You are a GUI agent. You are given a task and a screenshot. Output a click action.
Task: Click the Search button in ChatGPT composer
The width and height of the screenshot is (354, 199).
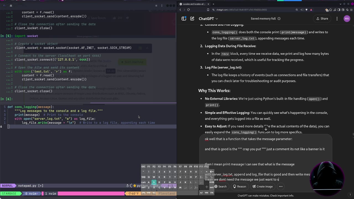click(220, 187)
